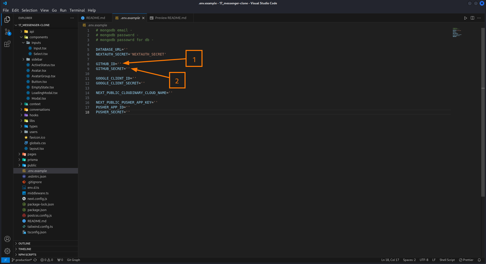
Task: Open Git Graph from the status bar
Action: pos(73,260)
